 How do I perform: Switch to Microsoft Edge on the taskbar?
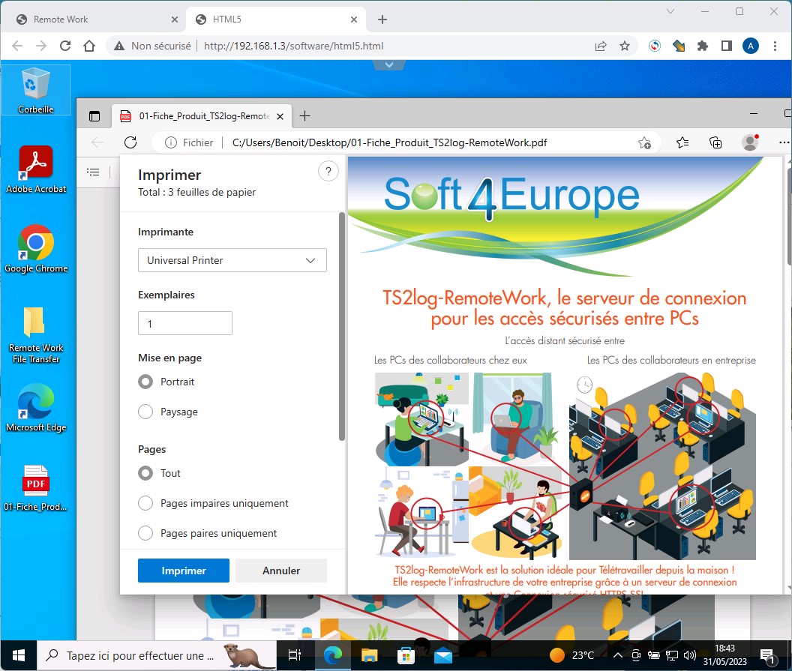click(x=332, y=655)
